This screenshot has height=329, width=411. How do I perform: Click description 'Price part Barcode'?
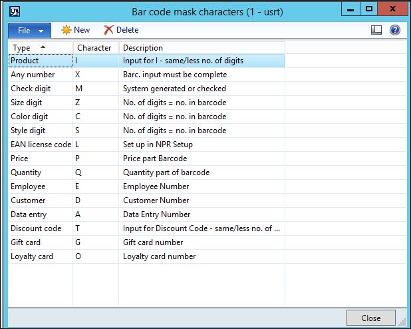[x=155, y=159]
